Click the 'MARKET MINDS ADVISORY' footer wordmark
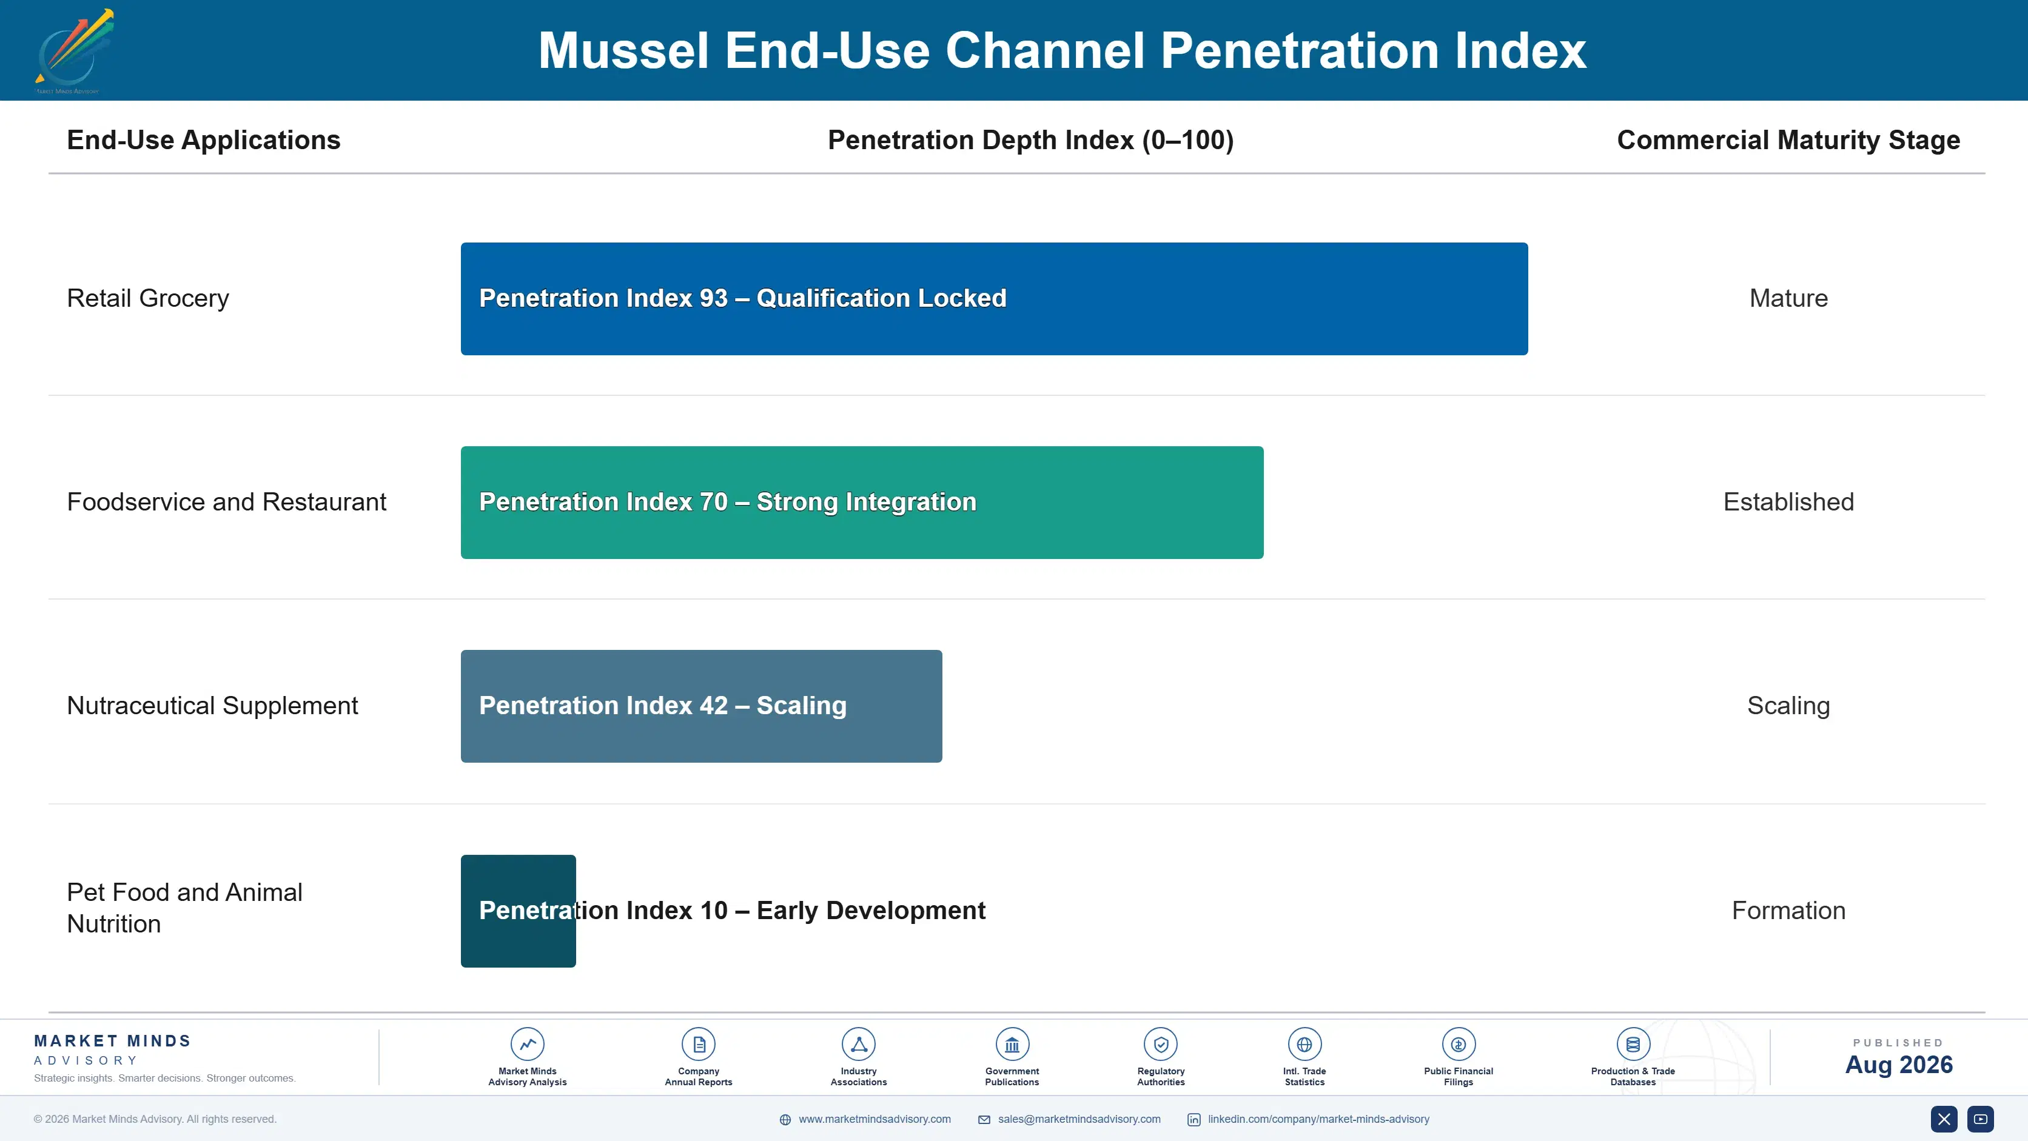The width and height of the screenshot is (2028, 1141). click(x=113, y=1049)
